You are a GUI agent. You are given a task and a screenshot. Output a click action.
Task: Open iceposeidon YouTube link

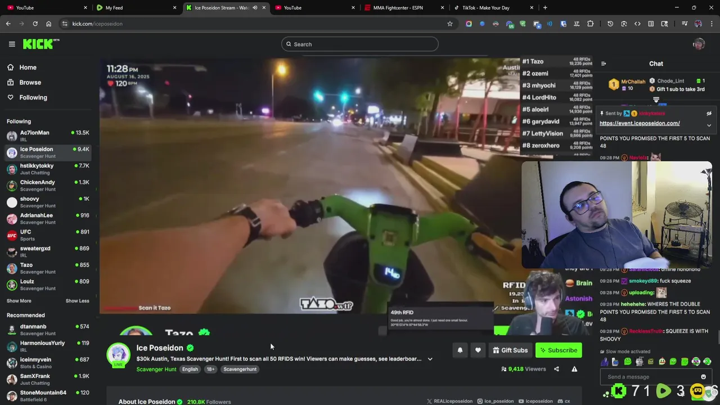tap(535, 401)
